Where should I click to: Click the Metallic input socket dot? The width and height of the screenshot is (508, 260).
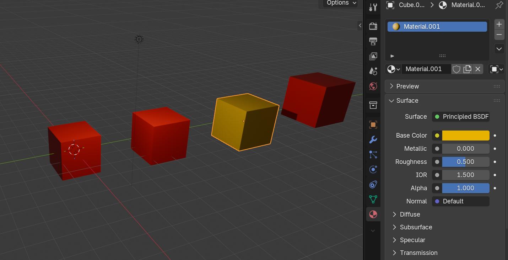[437, 149]
